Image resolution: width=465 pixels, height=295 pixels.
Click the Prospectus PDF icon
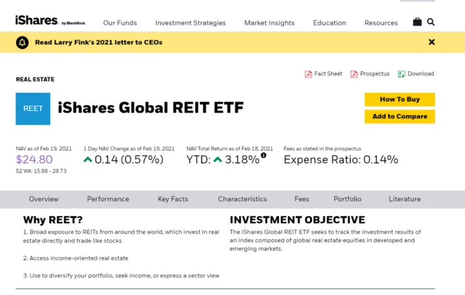pos(354,74)
